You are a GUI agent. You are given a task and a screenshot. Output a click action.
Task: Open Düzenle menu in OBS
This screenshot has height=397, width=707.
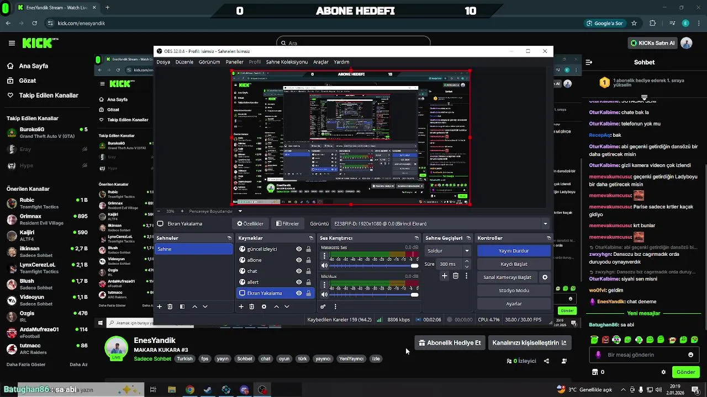pos(184,62)
